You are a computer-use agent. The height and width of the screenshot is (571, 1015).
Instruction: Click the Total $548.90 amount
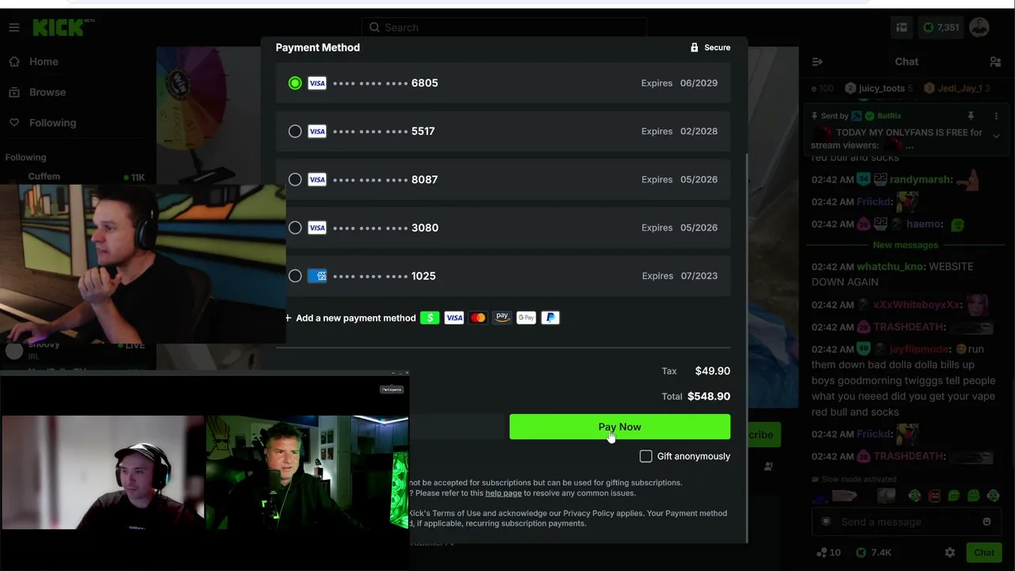[709, 397]
